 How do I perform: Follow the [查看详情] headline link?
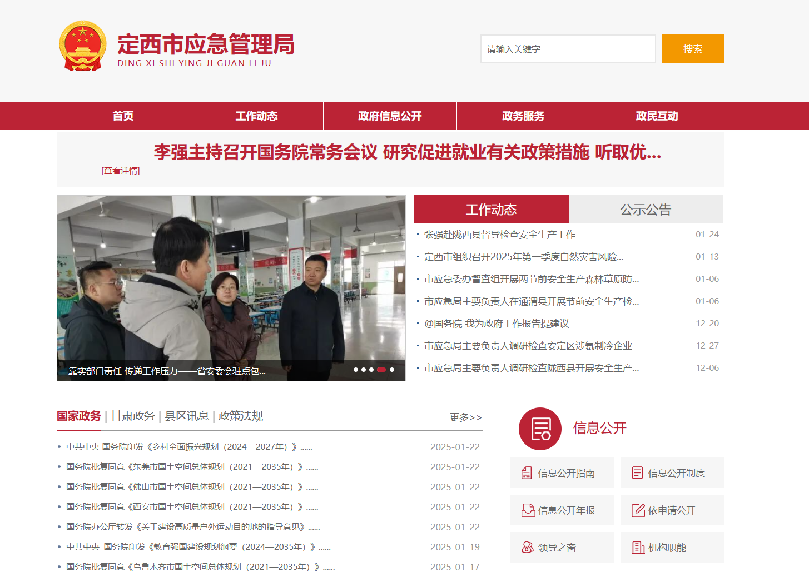(x=121, y=171)
